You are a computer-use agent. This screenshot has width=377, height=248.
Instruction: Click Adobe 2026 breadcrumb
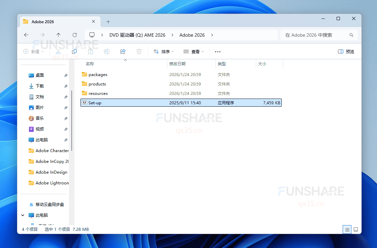[x=192, y=35]
